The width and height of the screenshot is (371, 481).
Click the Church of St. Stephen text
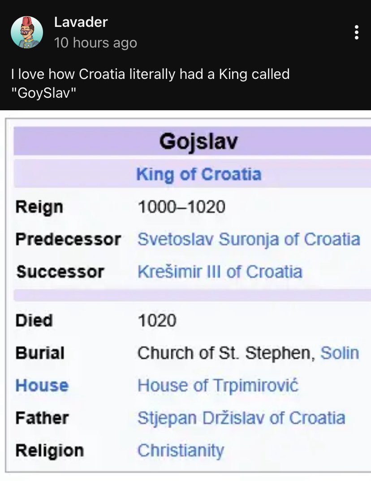224,353
